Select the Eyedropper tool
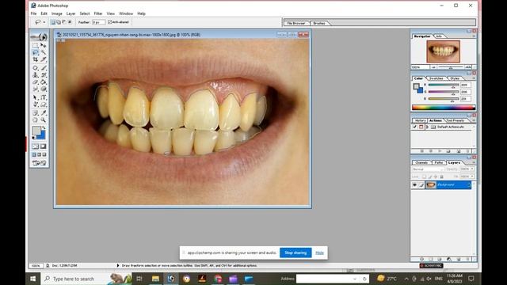 point(44,112)
